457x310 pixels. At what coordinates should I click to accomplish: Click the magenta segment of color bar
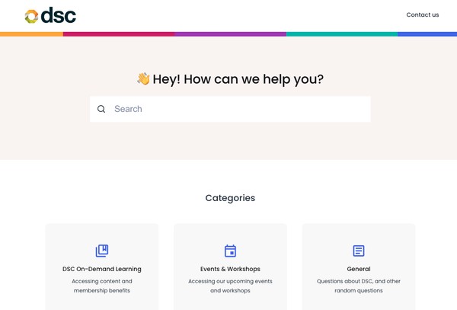(x=119, y=34)
